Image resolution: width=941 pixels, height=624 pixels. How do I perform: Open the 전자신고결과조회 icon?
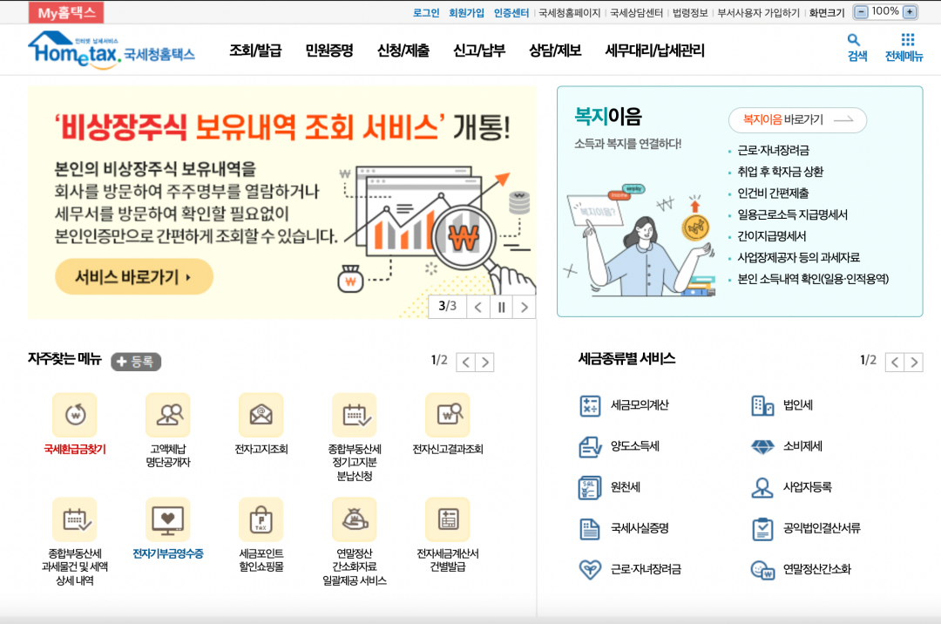448,415
